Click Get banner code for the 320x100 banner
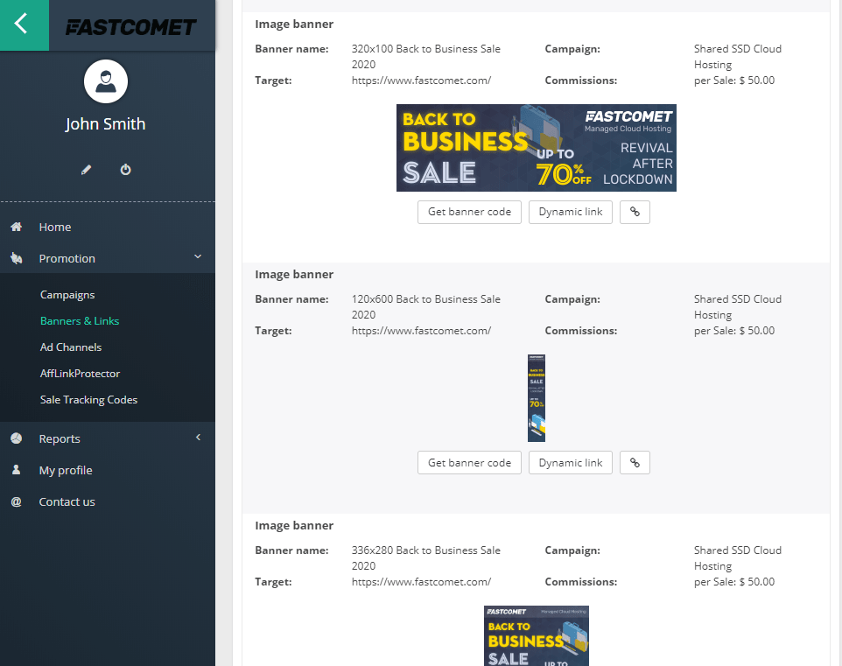This screenshot has height=666, width=842. 469,212
